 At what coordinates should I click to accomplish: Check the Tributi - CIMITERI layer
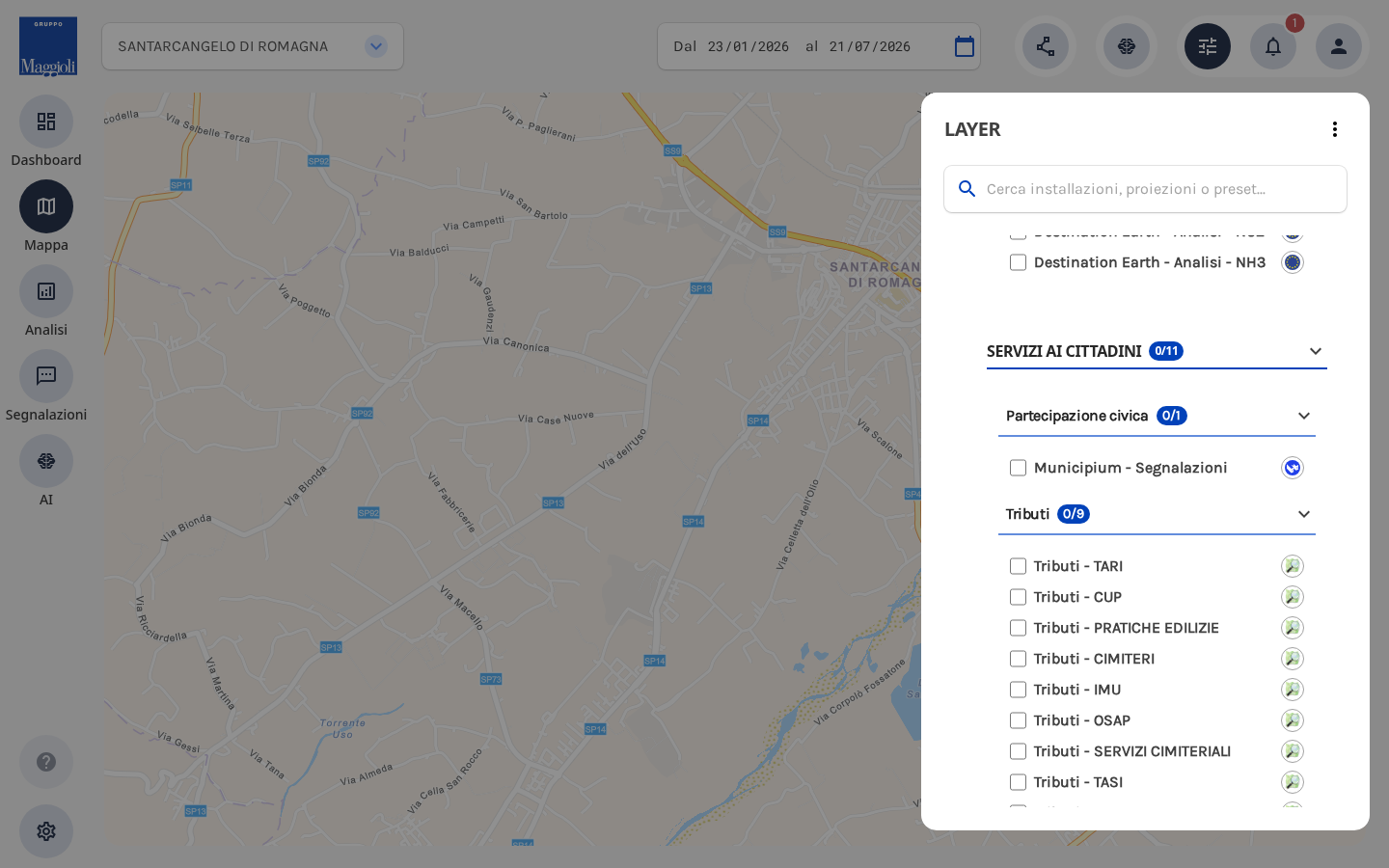pyautogui.click(x=1018, y=659)
